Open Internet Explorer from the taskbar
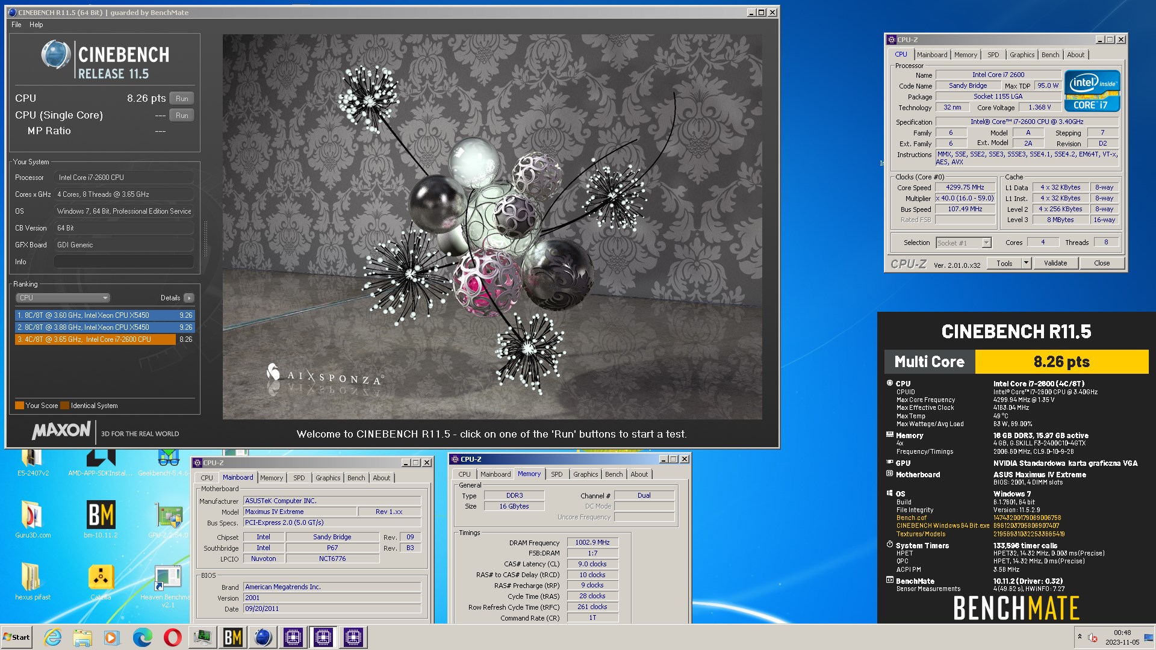 [x=52, y=637]
